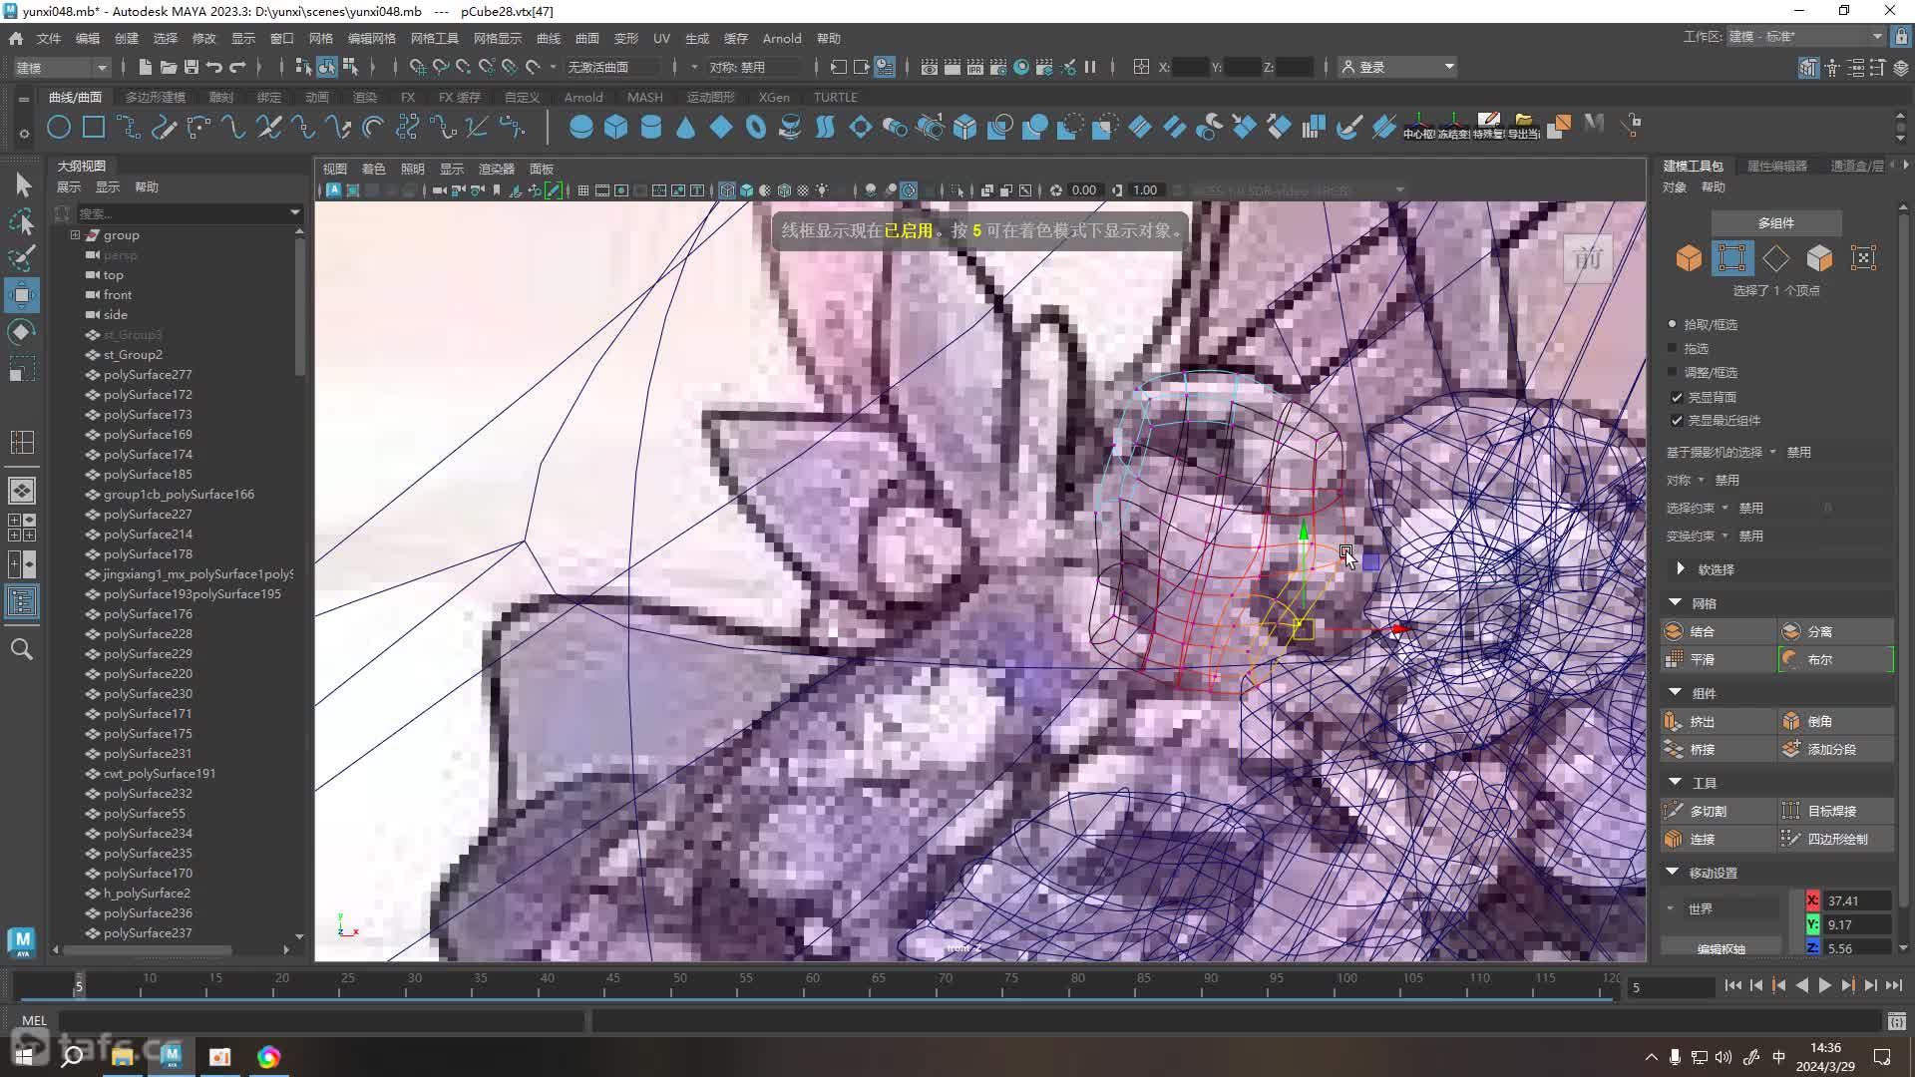The width and height of the screenshot is (1915, 1077).
Task: Create a polygon cone from shelf
Action: click(685, 127)
